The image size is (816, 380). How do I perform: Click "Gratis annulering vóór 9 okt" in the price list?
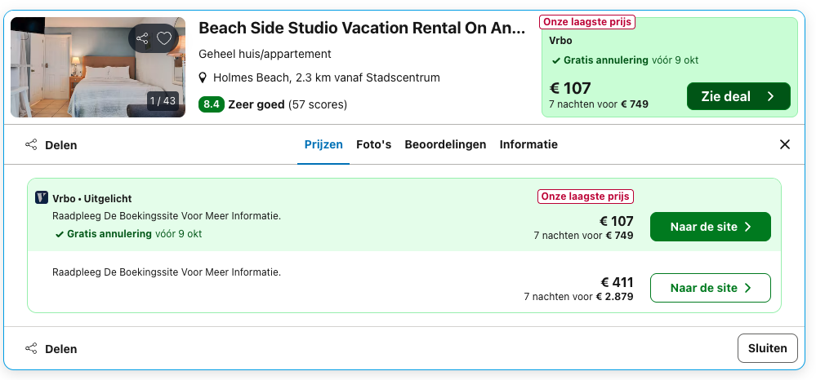pos(129,234)
